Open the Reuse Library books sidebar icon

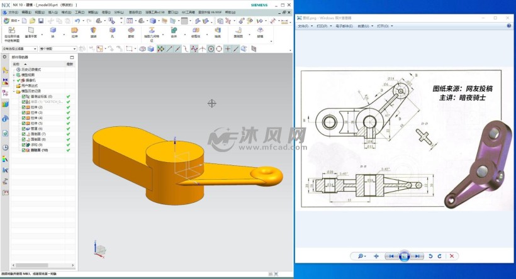5,104
